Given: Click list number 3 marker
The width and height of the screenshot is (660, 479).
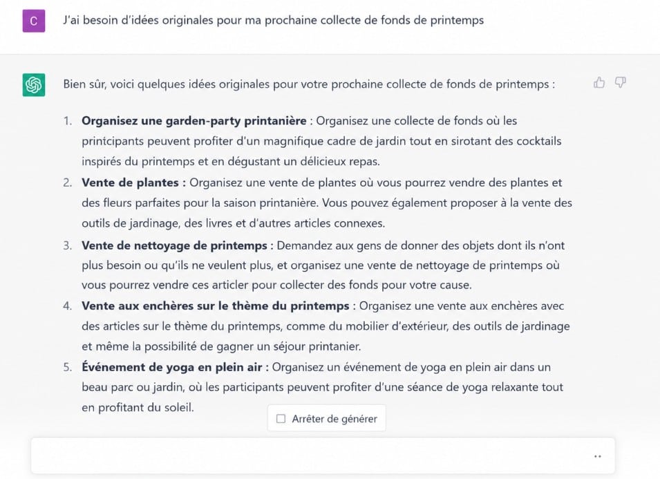Looking at the screenshot, I should [68, 245].
